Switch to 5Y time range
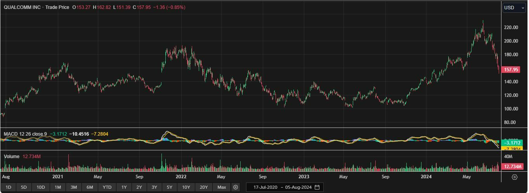529x193 pixels. tap(170, 187)
